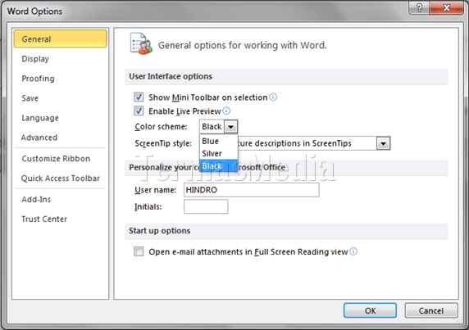Click the Cancel button
This screenshot has height=330, width=469.
[431, 310]
